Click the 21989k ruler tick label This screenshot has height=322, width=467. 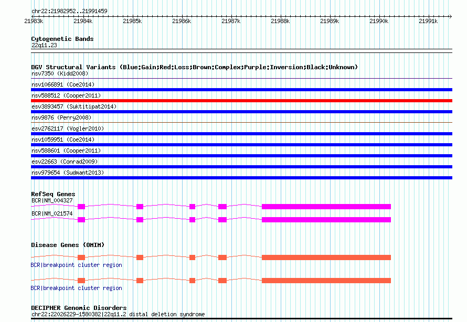pos(330,21)
